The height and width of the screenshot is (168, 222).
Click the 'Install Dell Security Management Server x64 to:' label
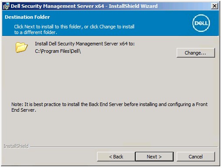(x=85, y=44)
